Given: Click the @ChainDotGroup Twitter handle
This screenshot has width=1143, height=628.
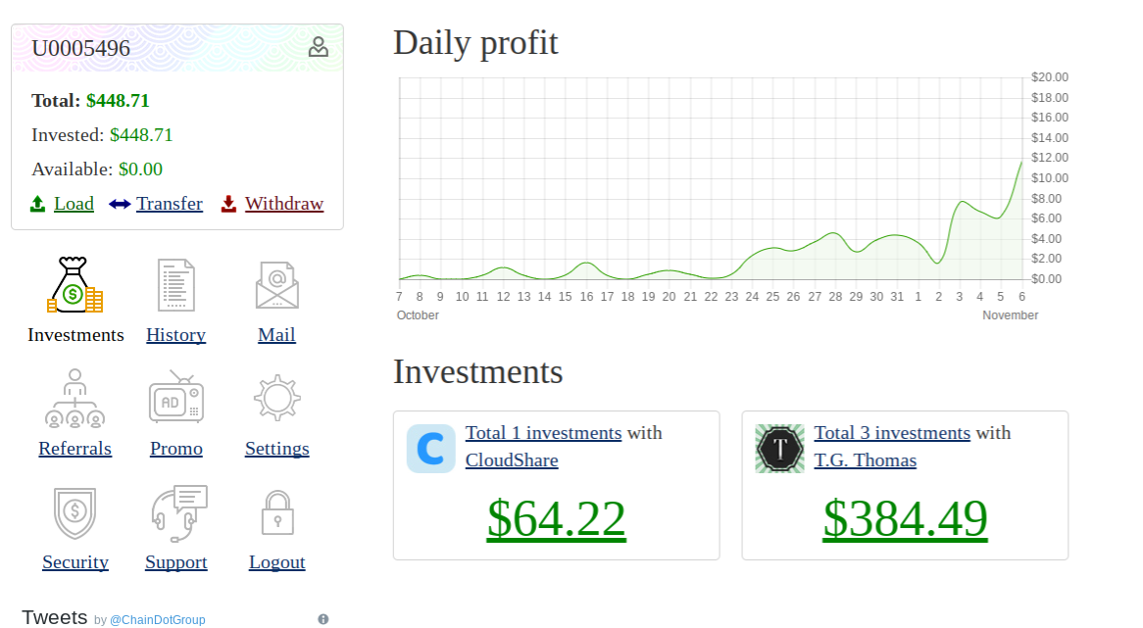Looking at the screenshot, I should [x=157, y=620].
